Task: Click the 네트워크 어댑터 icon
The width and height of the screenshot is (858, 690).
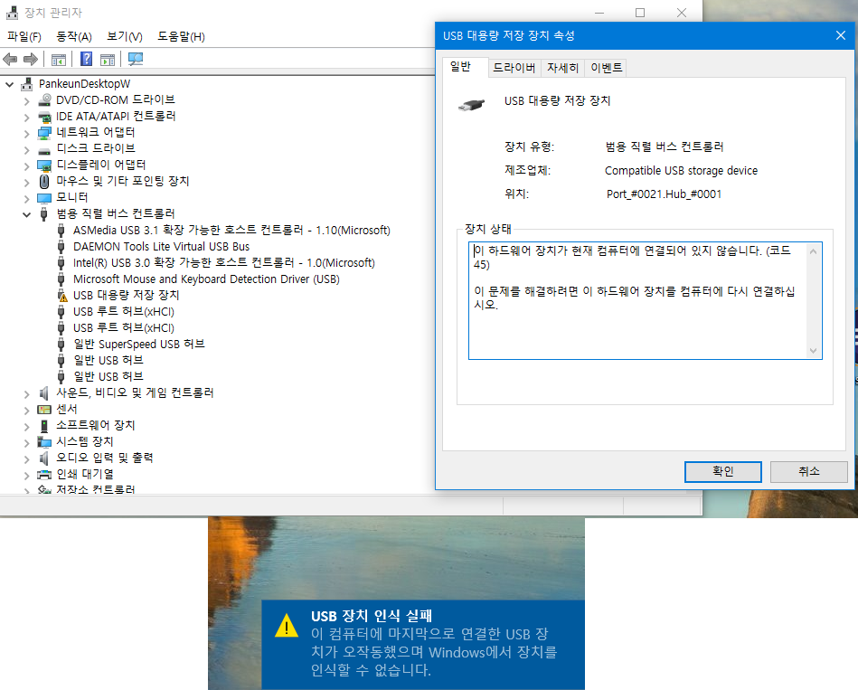Action: tap(44, 133)
